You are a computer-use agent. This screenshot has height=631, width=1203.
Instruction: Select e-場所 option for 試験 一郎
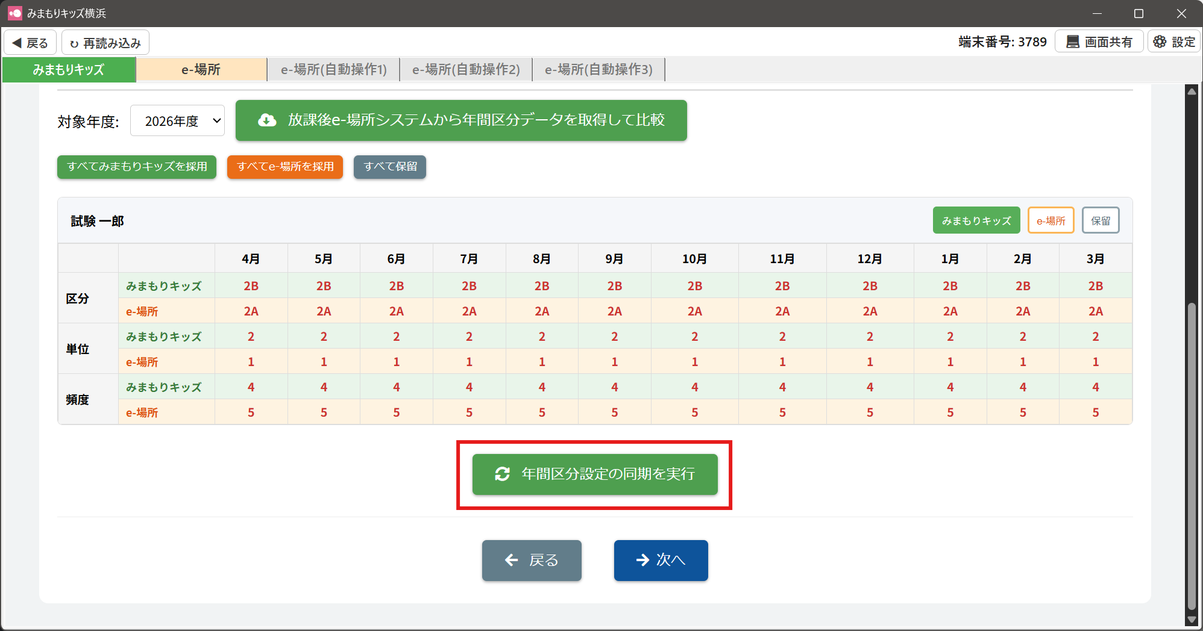click(x=1051, y=221)
